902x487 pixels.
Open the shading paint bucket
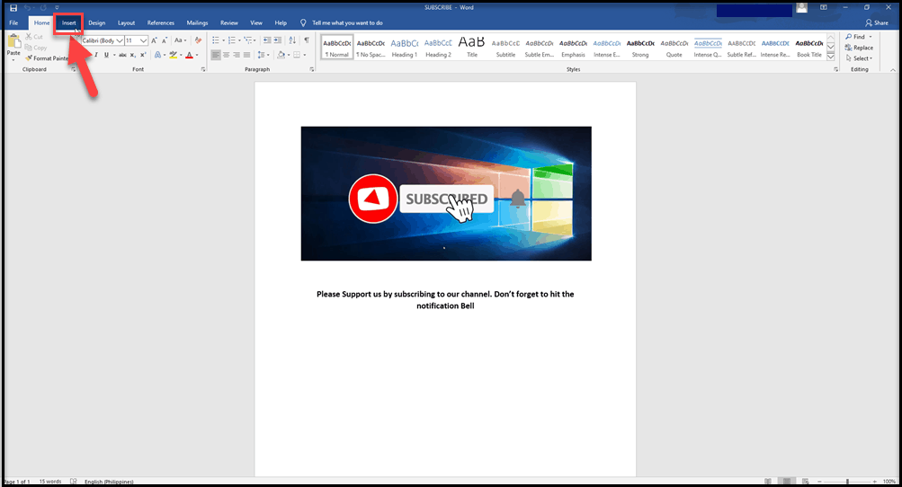[281, 55]
